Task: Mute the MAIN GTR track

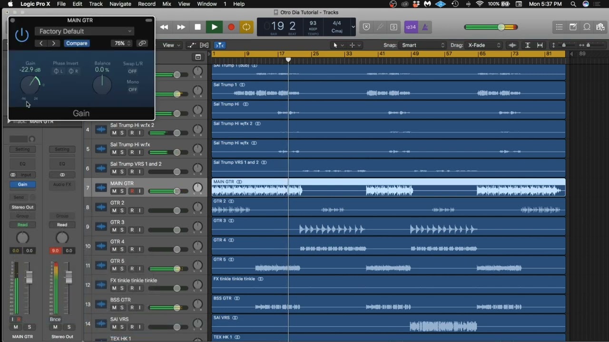Action: 114,191
